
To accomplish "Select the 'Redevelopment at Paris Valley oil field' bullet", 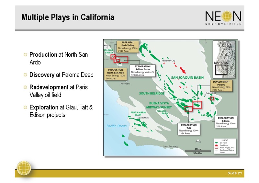I will coord(56,91).
